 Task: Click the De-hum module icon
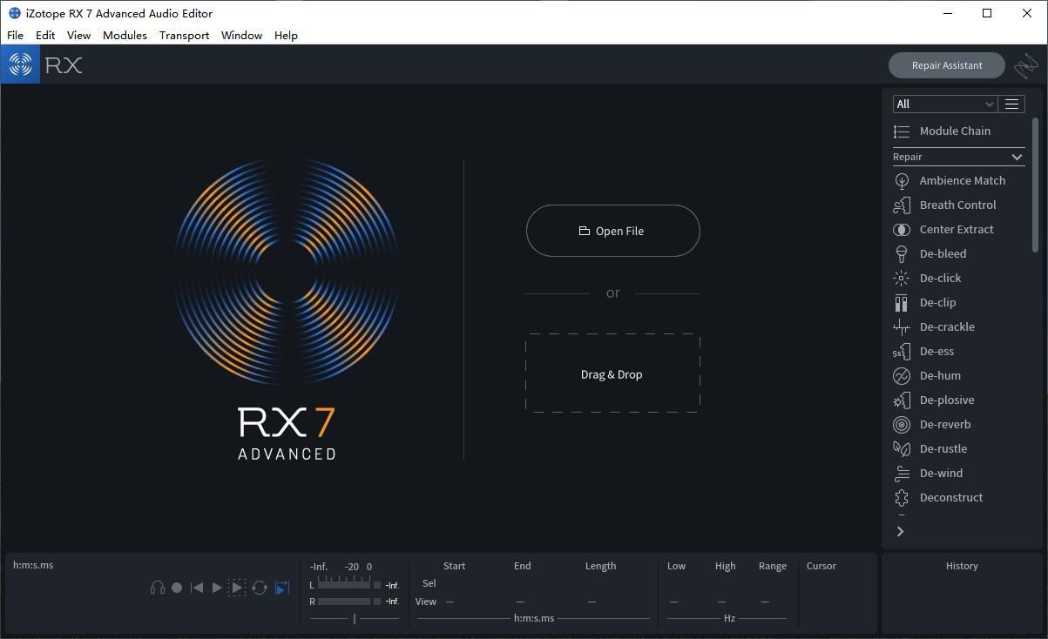pos(902,375)
